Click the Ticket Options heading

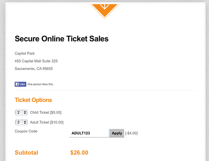pos(33,100)
